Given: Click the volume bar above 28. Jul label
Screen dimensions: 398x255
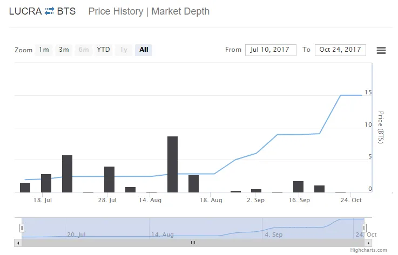Looking at the screenshot, I should (x=110, y=180).
